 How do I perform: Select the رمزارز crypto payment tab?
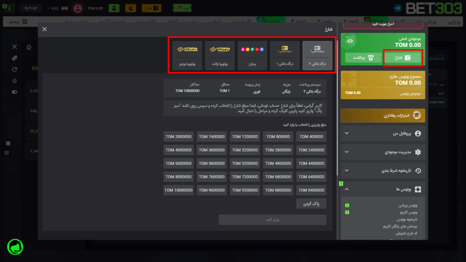252,55
